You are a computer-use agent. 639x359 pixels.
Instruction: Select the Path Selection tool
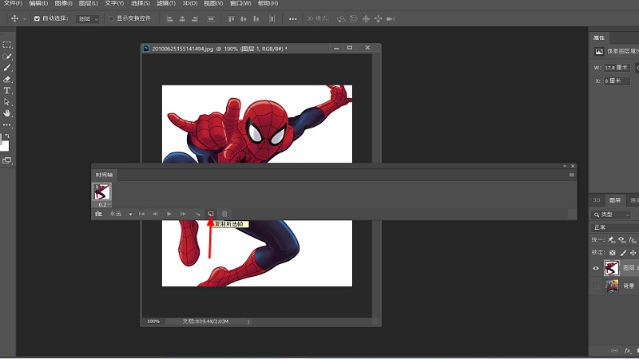pyautogui.click(x=7, y=102)
